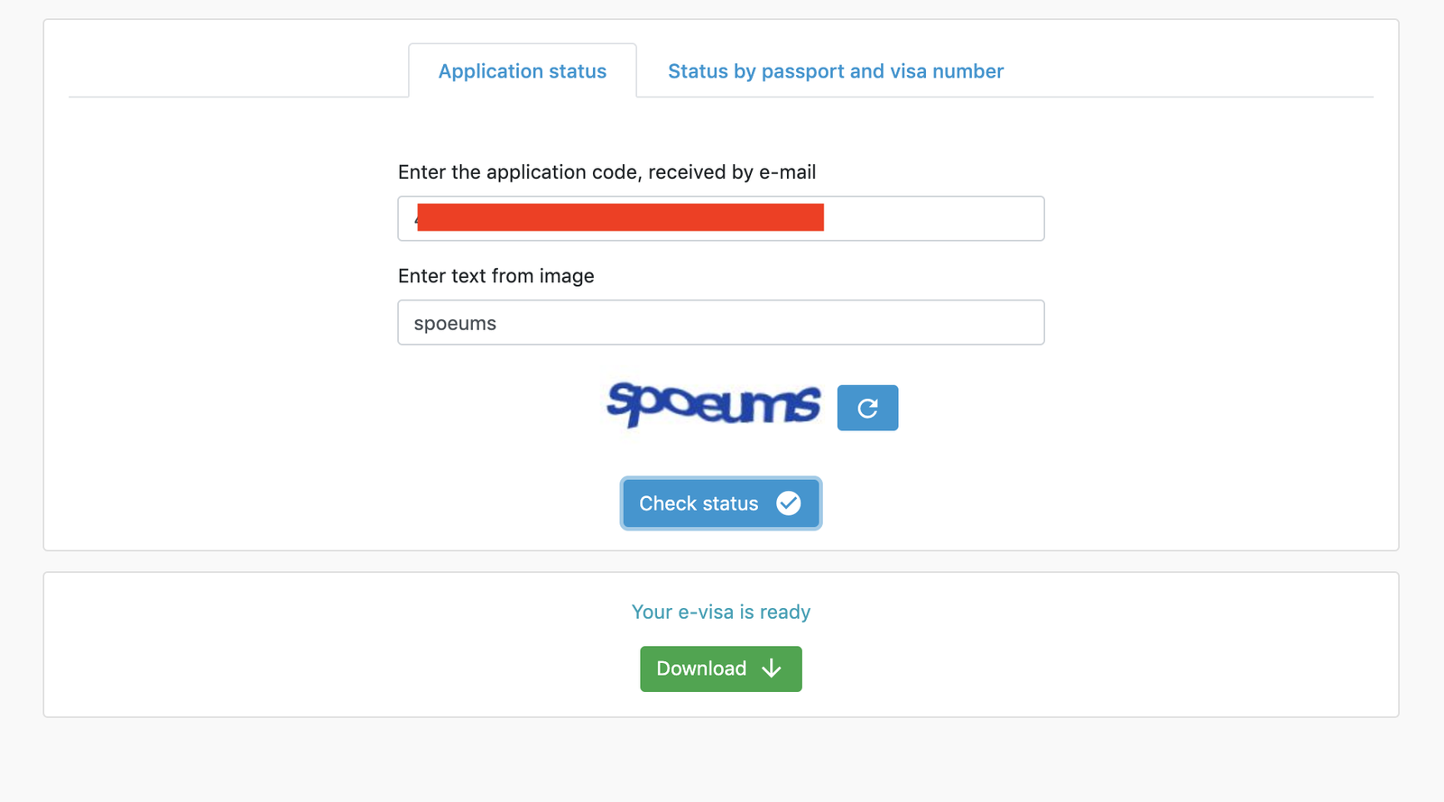
Task: Switch to the Application status tab
Action: [x=523, y=71]
